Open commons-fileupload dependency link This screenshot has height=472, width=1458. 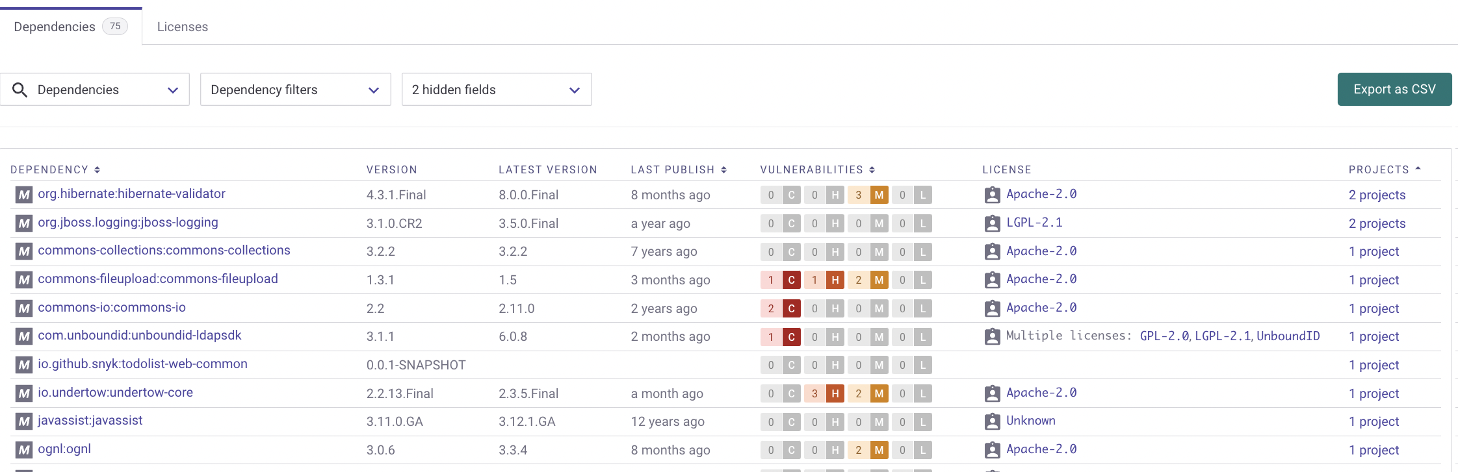[158, 279]
